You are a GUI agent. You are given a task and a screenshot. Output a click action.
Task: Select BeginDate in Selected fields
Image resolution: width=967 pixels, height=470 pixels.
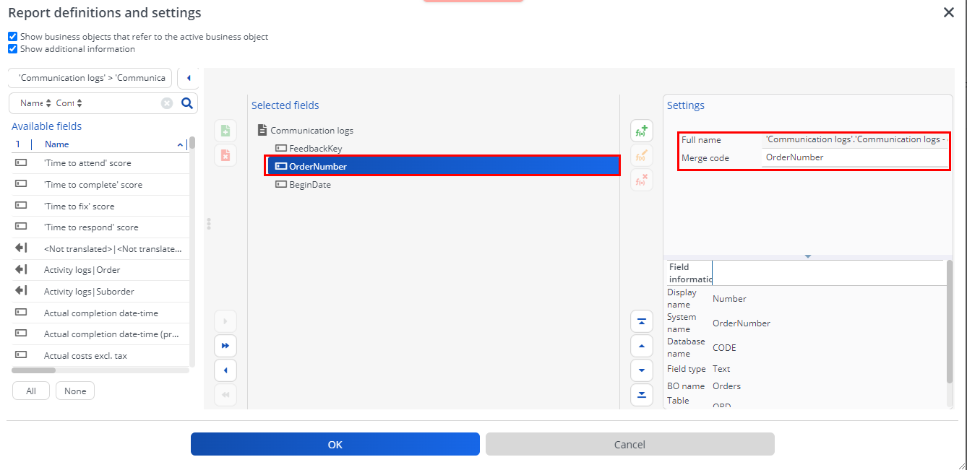click(x=310, y=184)
